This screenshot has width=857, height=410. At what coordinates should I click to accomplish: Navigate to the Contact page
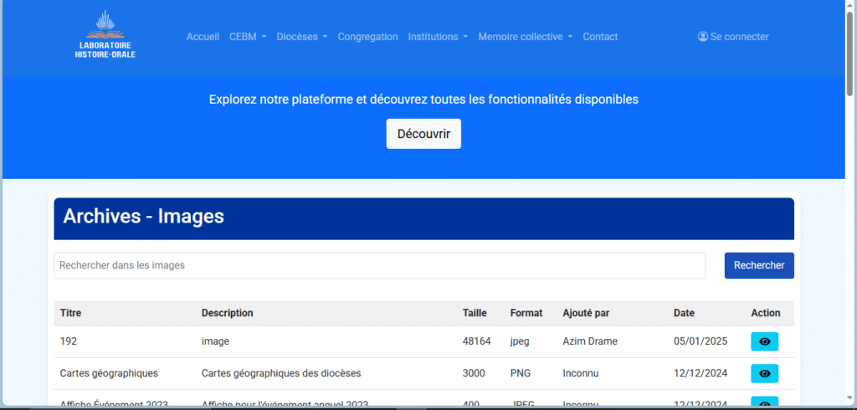600,37
